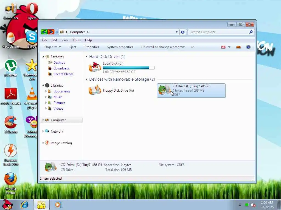Open the Help menu
Screen dimensions: 281x210
tap(88, 40)
